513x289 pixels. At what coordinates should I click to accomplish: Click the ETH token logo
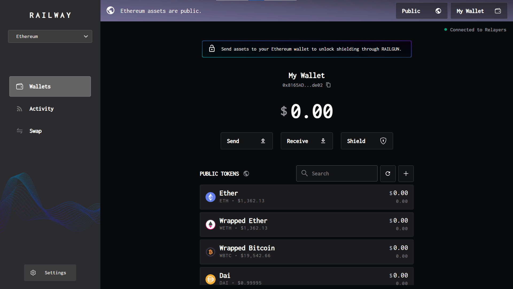[211, 197]
